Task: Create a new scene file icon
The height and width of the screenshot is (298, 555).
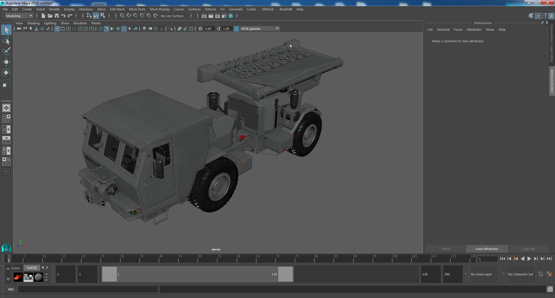Action: [x=43, y=16]
